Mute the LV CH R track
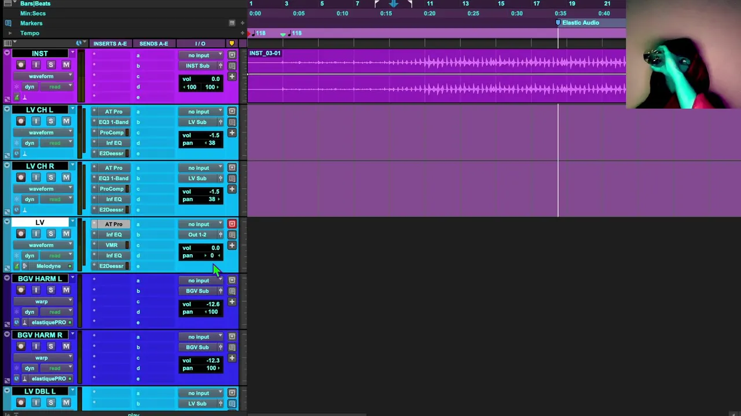 66,177
